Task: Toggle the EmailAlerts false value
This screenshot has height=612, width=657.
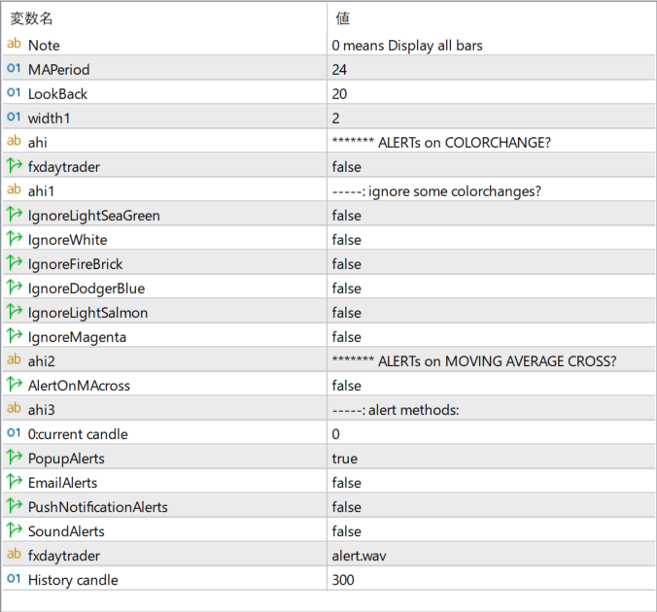Action: coord(346,483)
